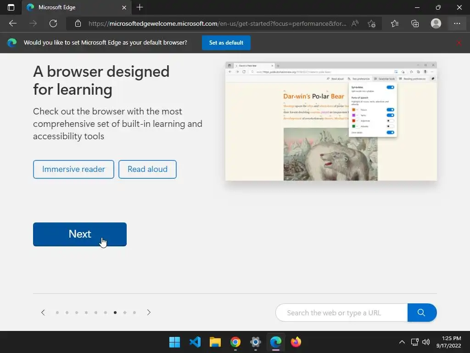The width and height of the screenshot is (470, 353).
Task: Open the polar bear preview image
Action: pos(331,121)
